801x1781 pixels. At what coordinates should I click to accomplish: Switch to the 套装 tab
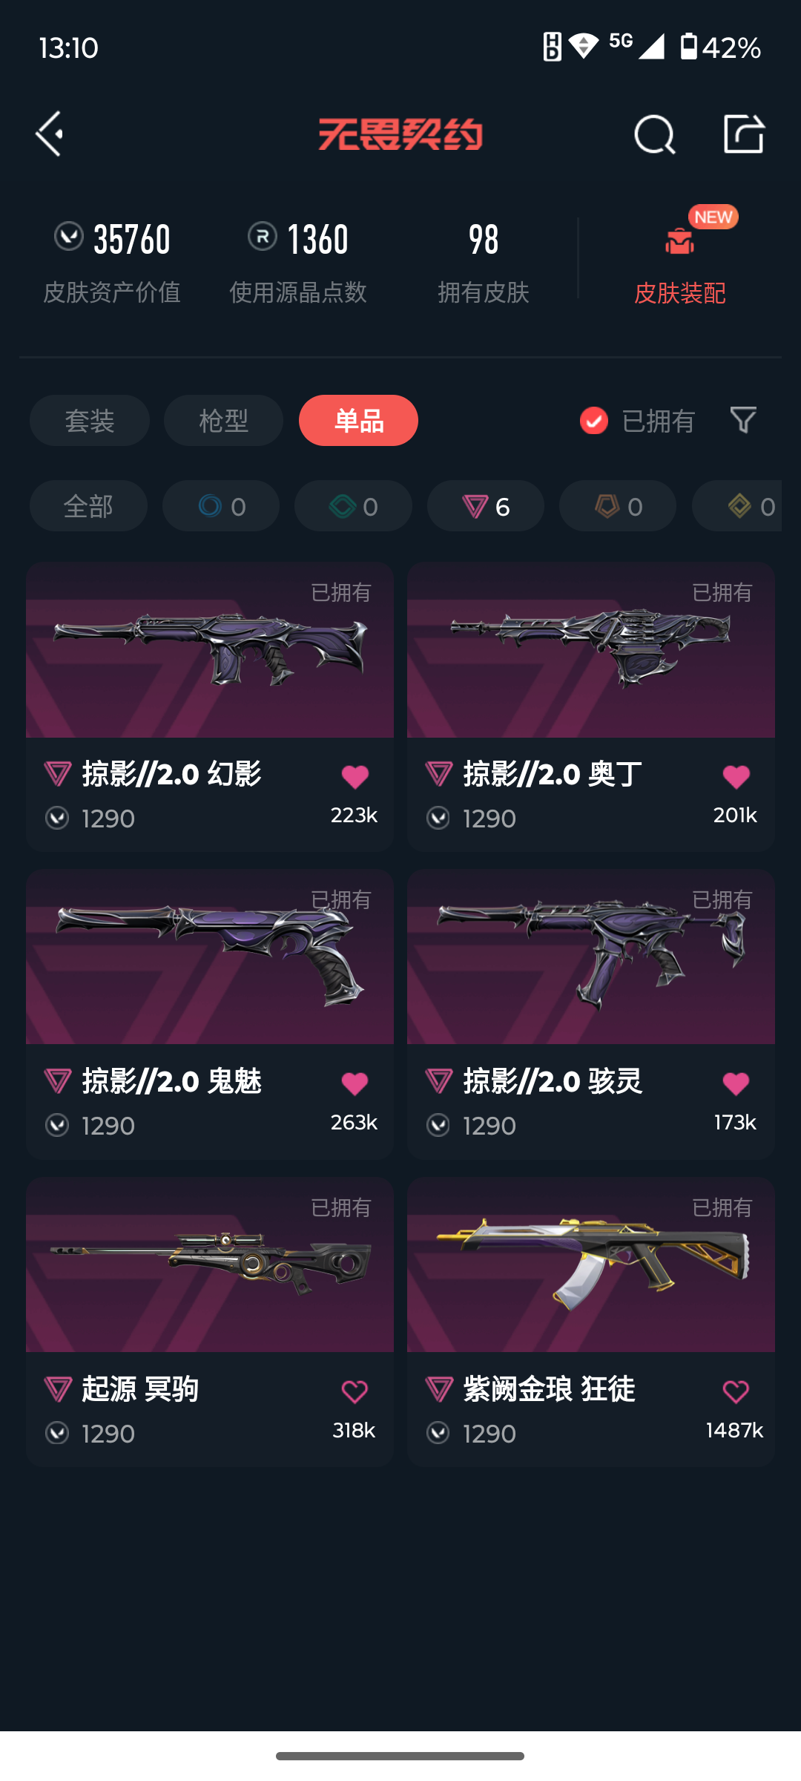(x=90, y=421)
